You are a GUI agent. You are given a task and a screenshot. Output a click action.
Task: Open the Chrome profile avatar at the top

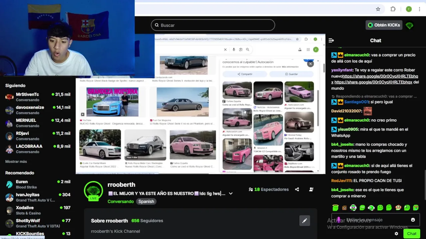409,9
